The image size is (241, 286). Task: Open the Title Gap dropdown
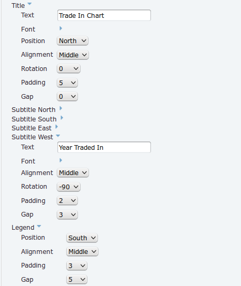click(x=67, y=97)
